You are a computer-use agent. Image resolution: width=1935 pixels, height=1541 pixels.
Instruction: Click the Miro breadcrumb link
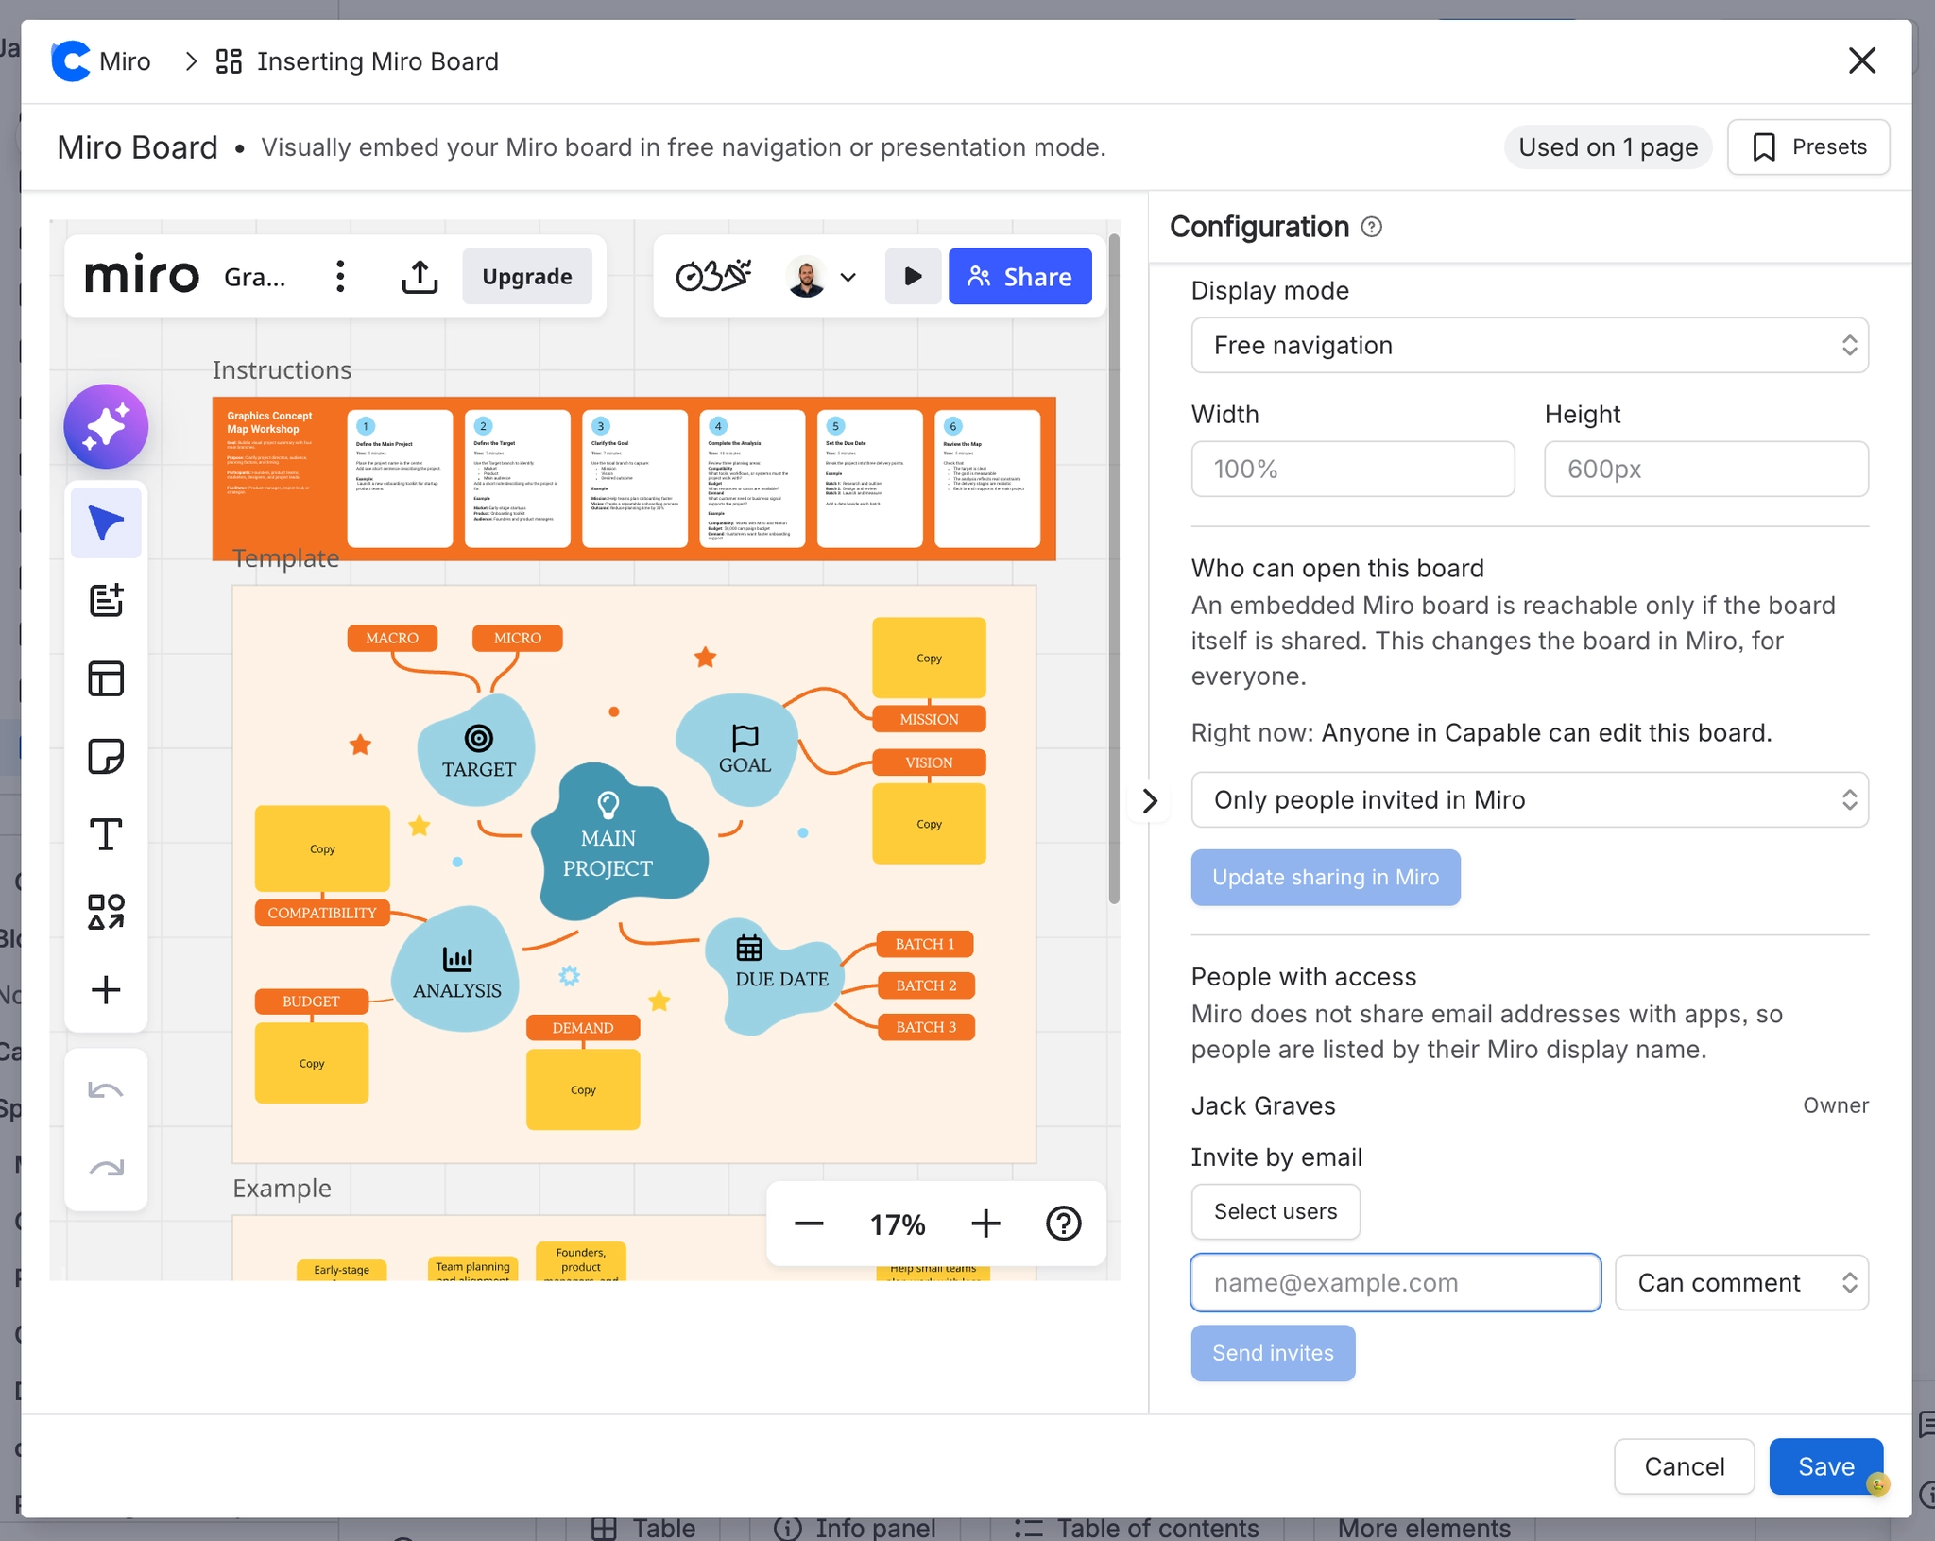pos(125,61)
